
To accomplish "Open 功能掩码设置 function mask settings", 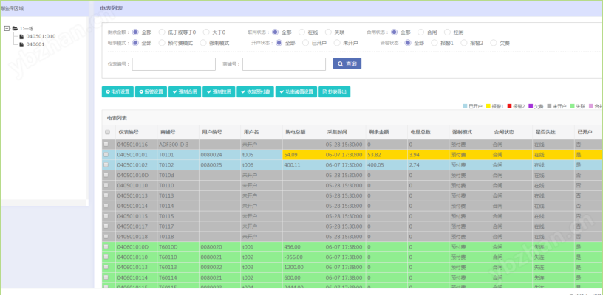I will [296, 91].
